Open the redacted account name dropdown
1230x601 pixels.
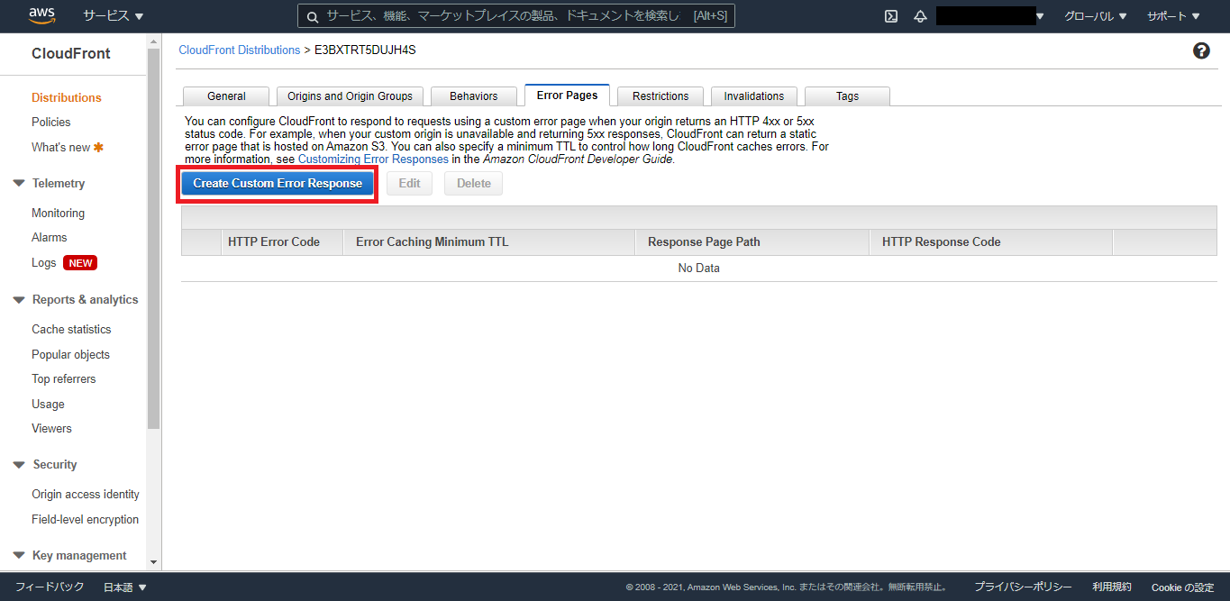990,16
